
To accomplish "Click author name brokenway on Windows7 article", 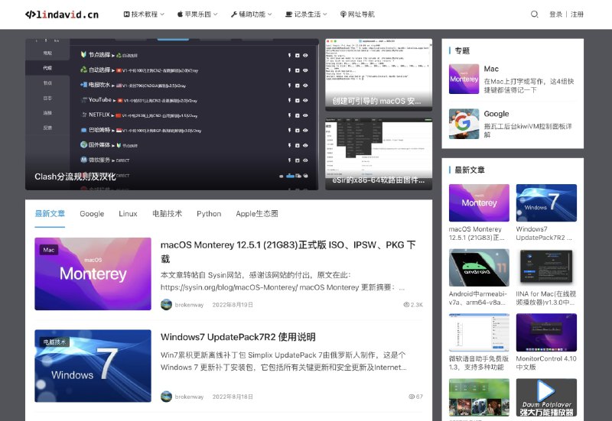I will pyautogui.click(x=189, y=397).
